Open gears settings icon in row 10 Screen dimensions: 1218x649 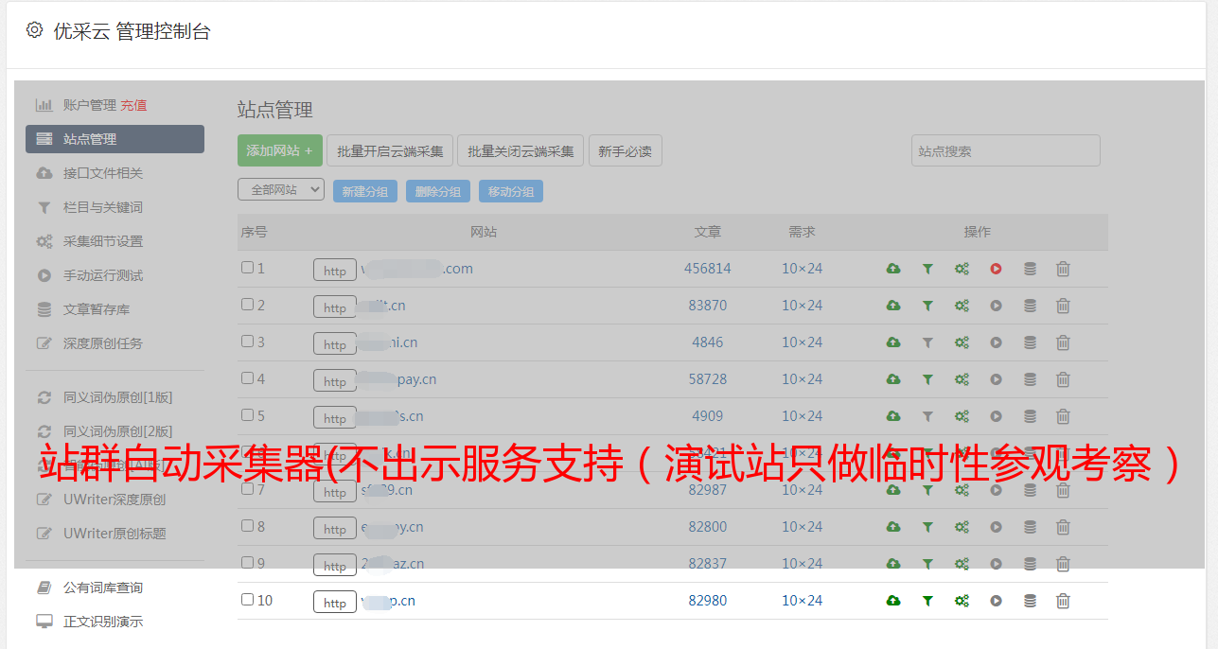click(x=962, y=601)
